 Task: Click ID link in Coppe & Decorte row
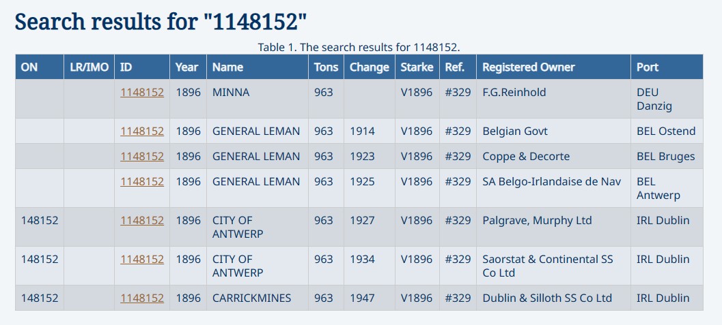point(142,157)
